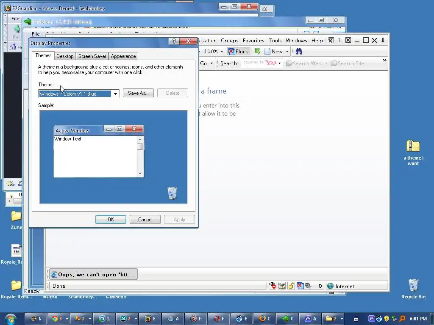Click the K-Meleon taskbar button
This screenshot has height=325, width=434.
[287, 319]
